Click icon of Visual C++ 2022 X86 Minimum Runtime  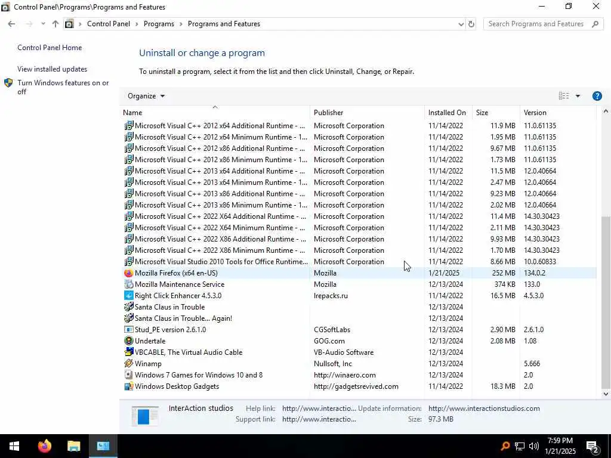129,250
